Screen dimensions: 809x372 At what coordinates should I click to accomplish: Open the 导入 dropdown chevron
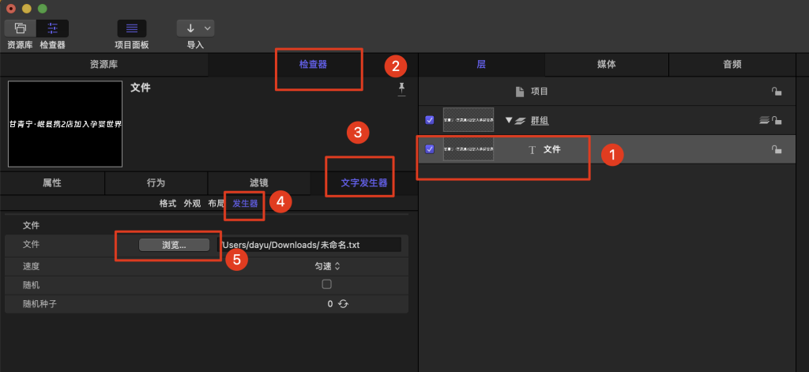tap(208, 28)
